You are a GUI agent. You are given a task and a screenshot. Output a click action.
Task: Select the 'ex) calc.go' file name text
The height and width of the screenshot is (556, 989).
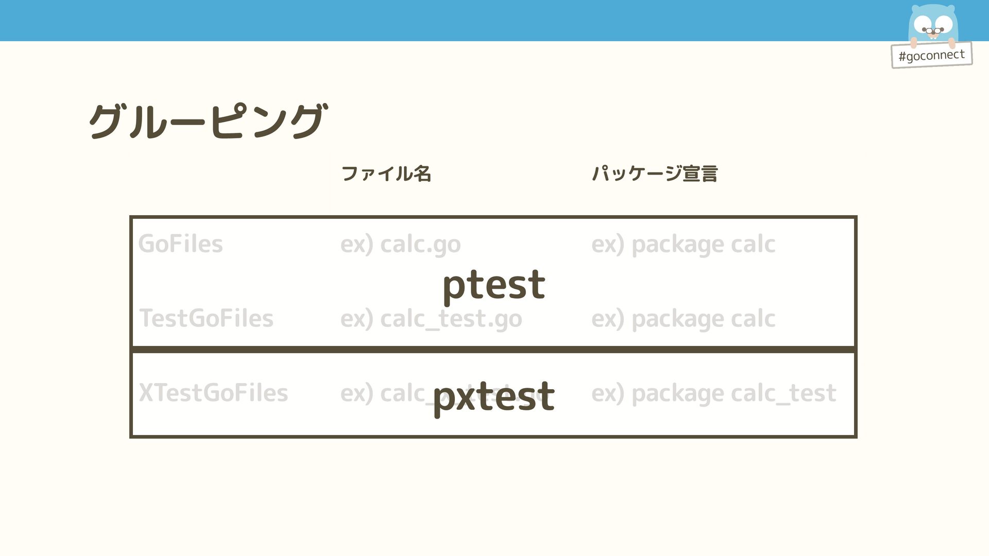point(400,245)
